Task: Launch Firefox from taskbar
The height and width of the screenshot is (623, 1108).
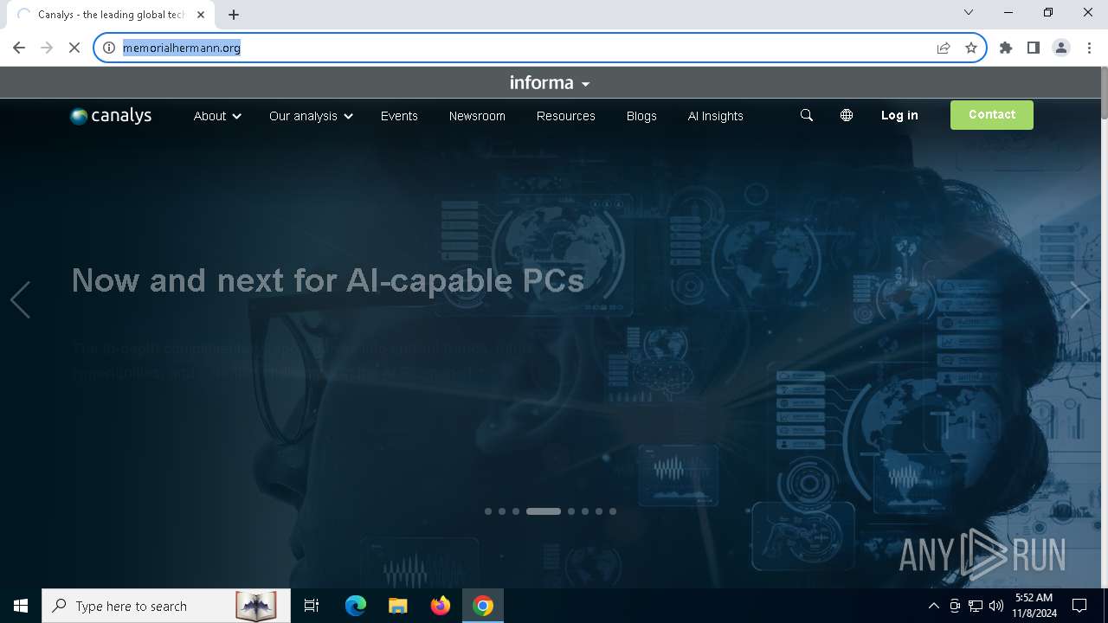Action: click(441, 606)
